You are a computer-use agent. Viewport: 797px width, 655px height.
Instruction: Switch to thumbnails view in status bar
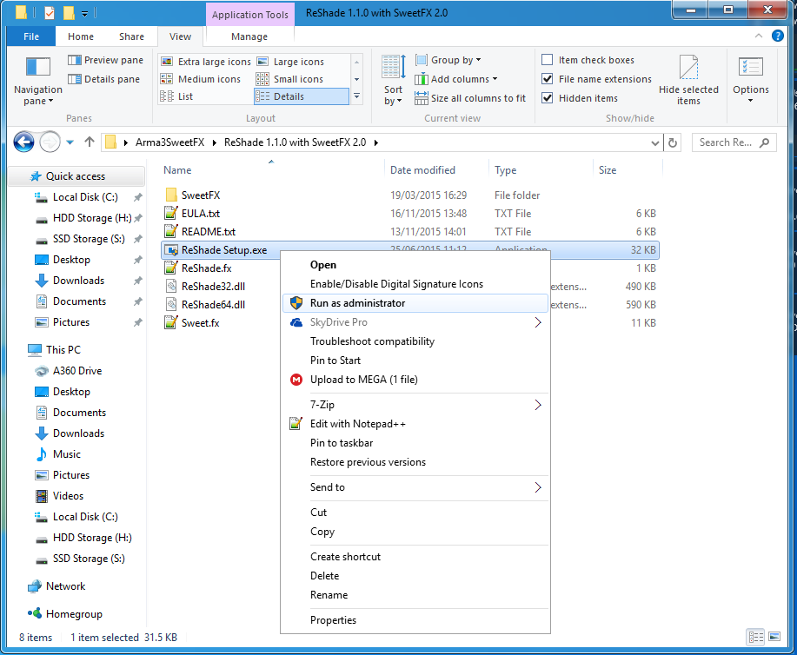click(x=774, y=637)
